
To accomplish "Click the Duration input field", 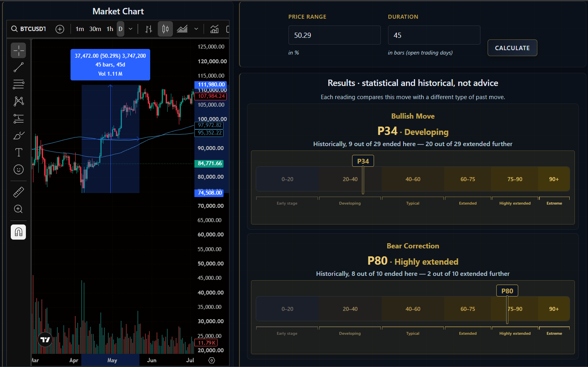I will pyautogui.click(x=434, y=35).
